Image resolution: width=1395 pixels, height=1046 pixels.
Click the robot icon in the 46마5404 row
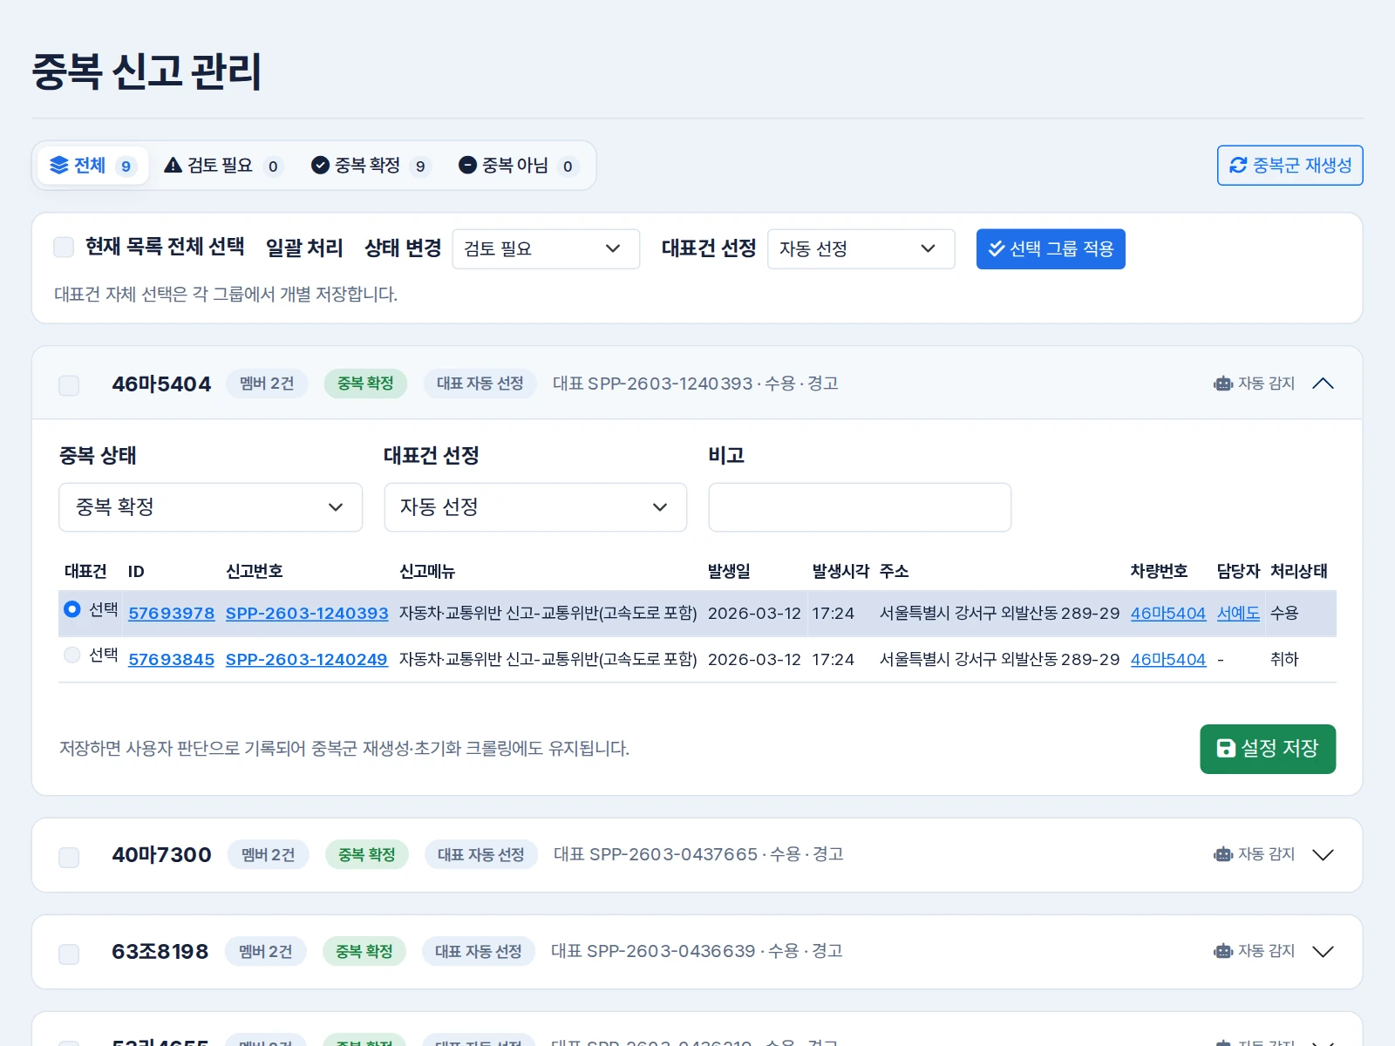click(x=1223, y=384)
